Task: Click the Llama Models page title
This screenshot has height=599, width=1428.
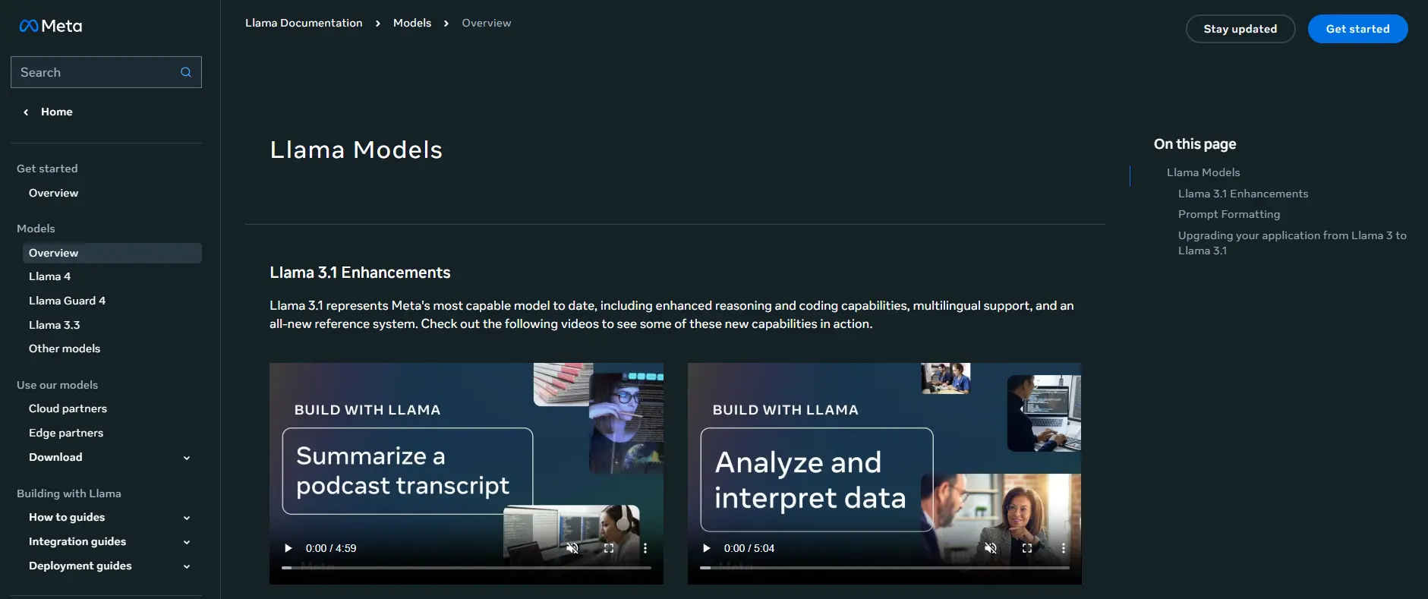Action: pyautogui.click(x=356, y=150)
